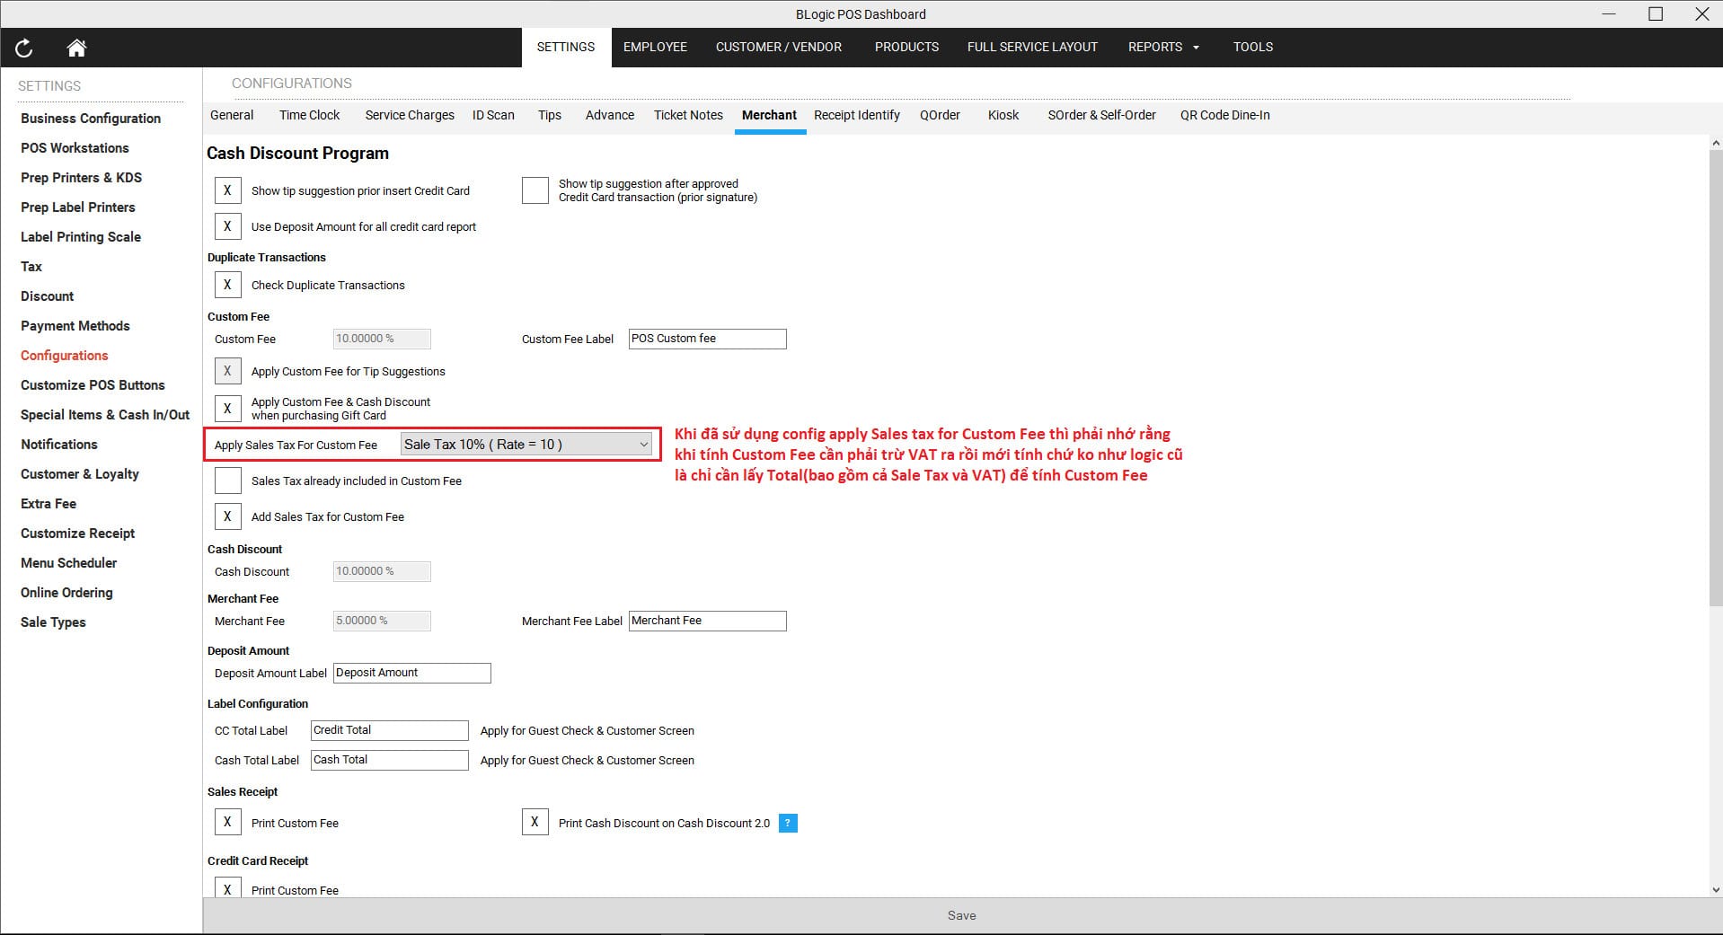Click the Save button

coord(961,915)
